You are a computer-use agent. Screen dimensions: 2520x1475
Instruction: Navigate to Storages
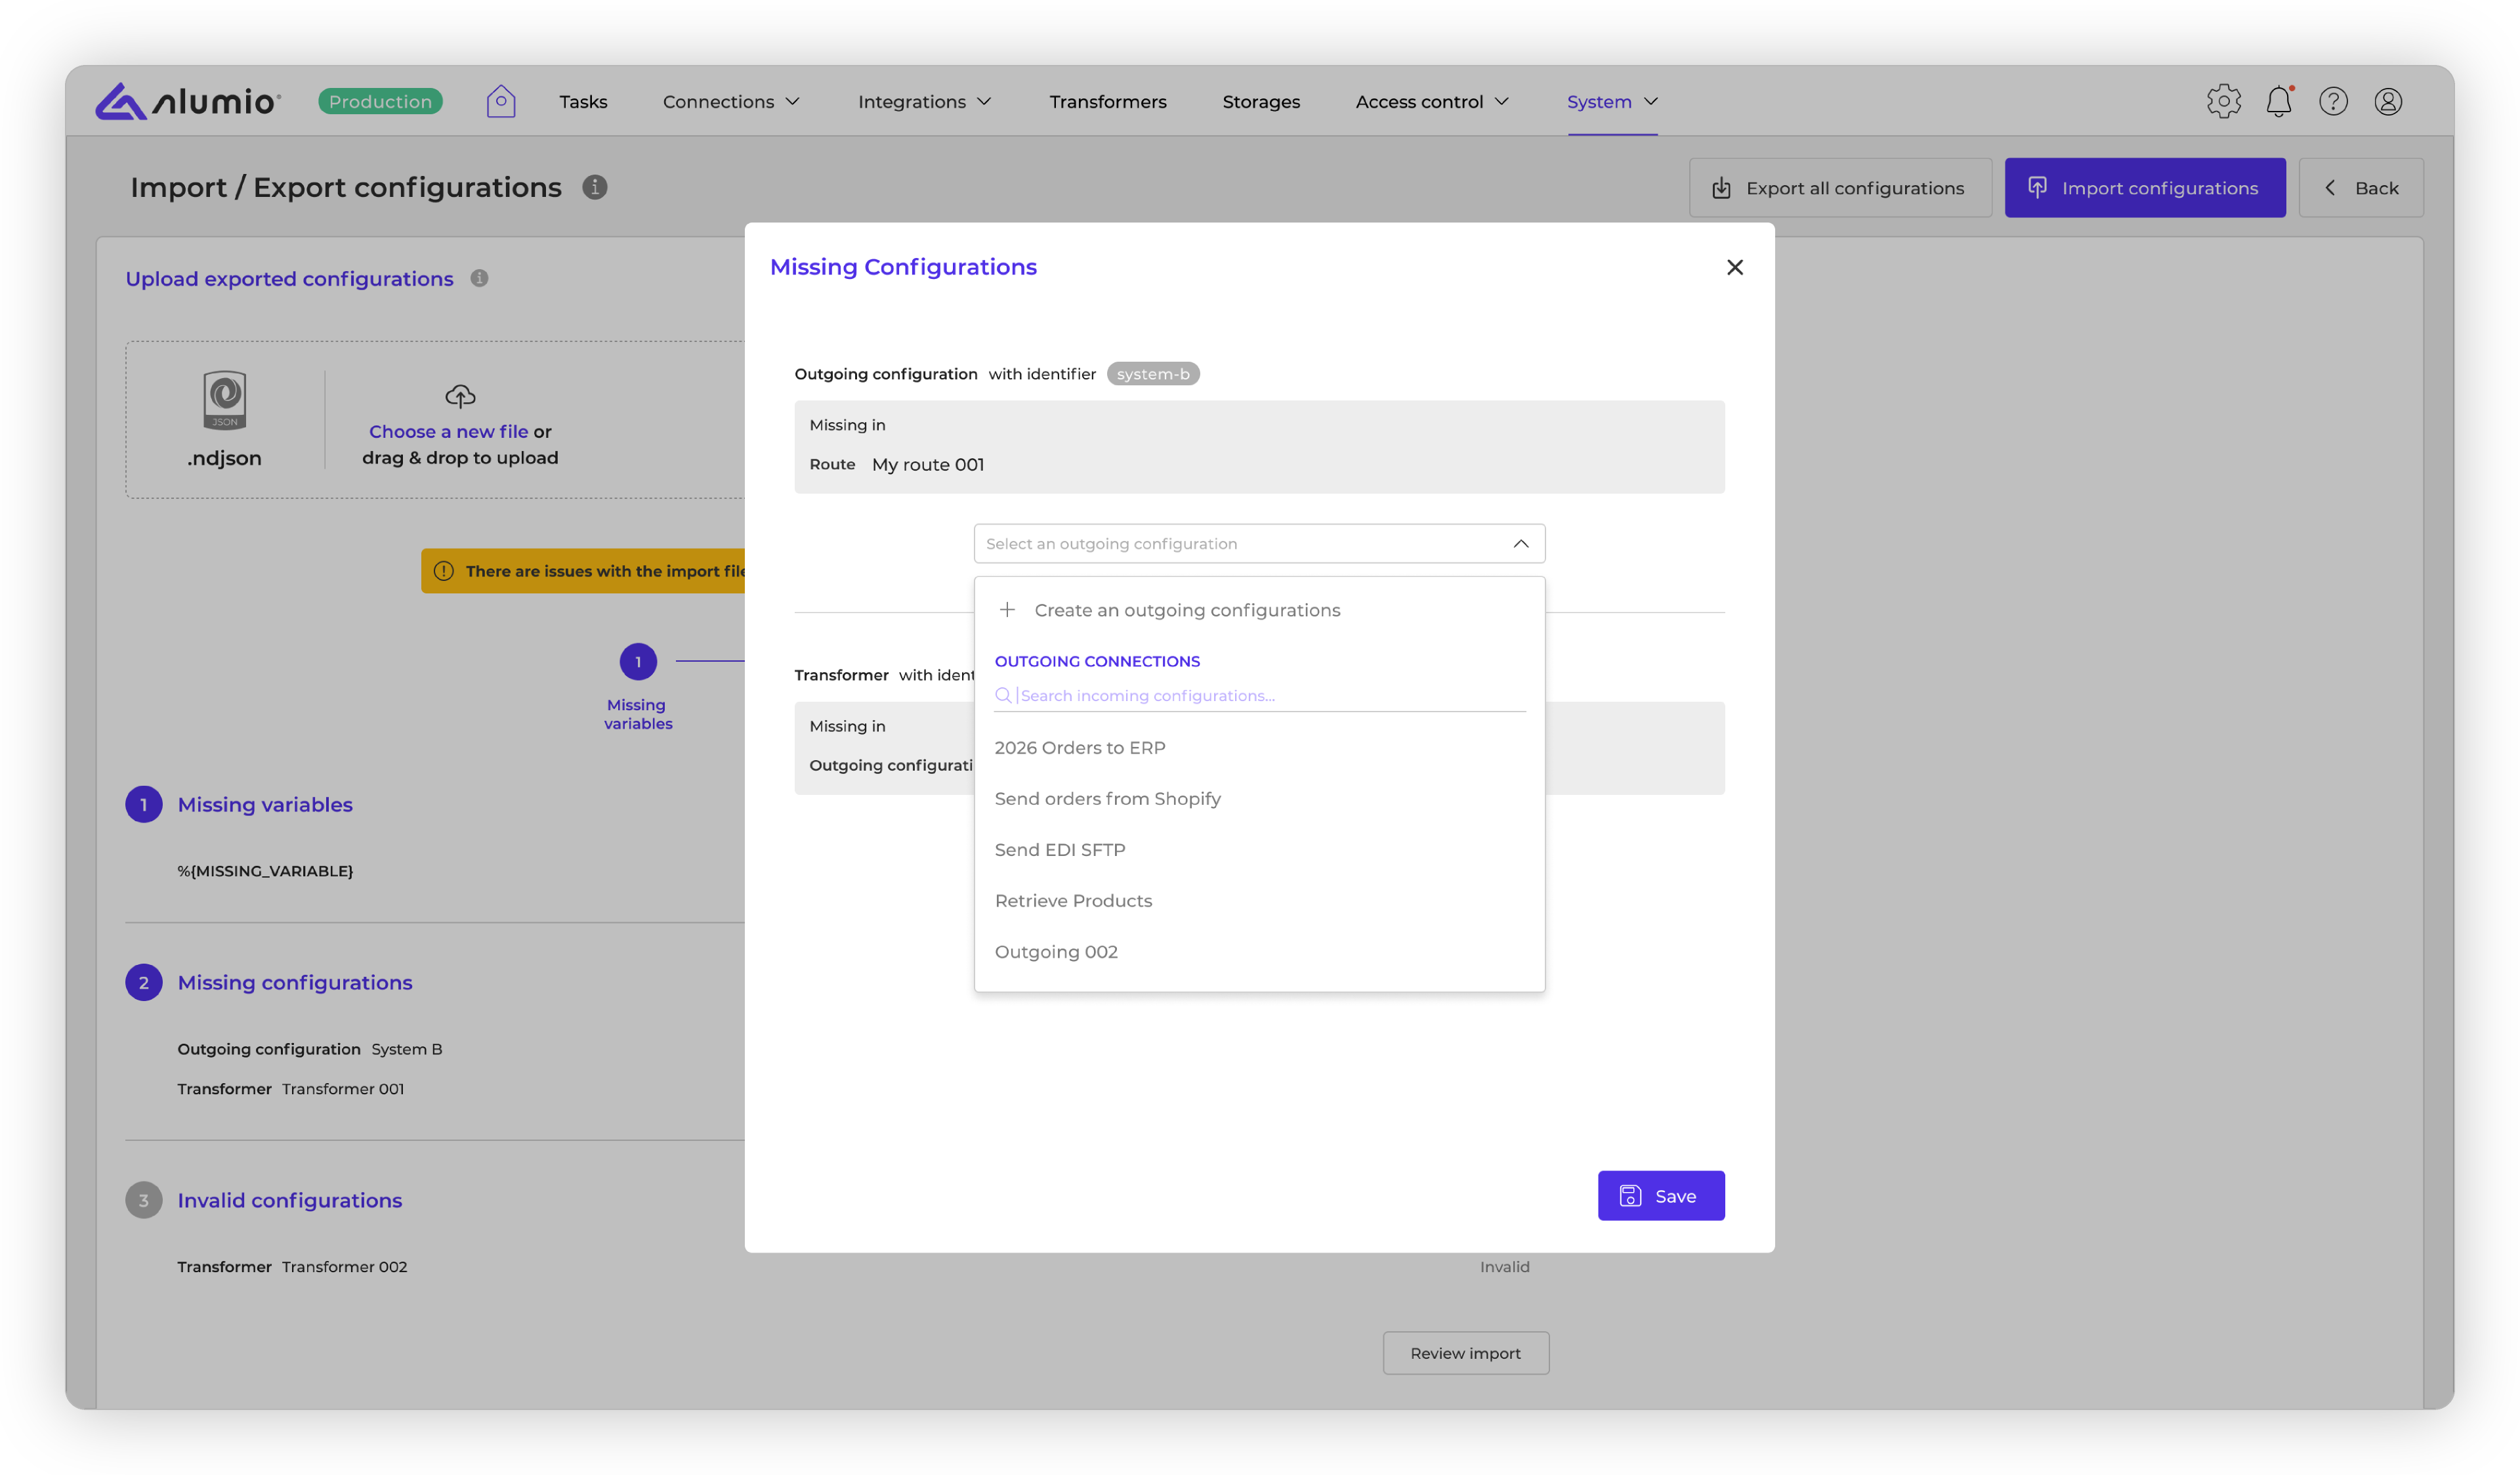1261,102
